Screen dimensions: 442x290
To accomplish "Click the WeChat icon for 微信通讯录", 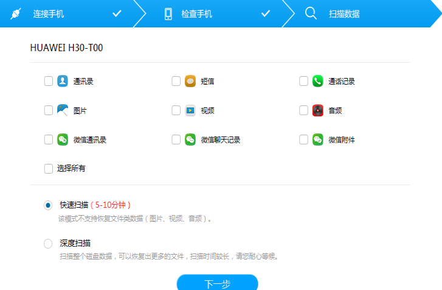I will tap(63, 140).
